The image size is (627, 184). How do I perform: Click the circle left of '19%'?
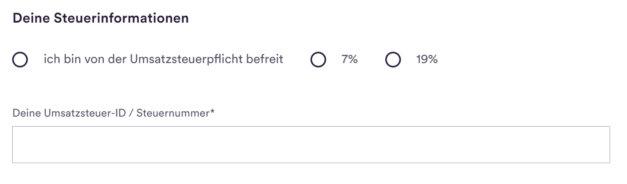pos(393,60)
